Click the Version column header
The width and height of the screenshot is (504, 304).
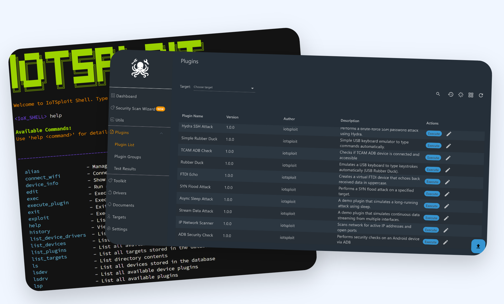(232, 117)
